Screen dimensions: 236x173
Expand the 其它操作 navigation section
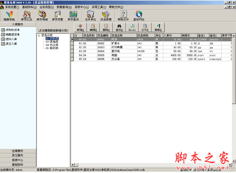[18, 155]
